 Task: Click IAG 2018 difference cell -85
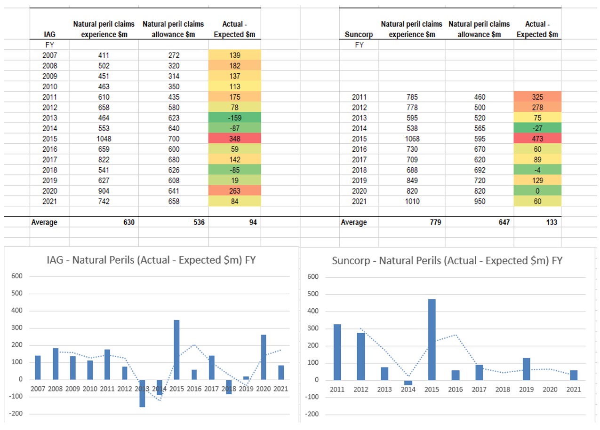tap(234, 170)
